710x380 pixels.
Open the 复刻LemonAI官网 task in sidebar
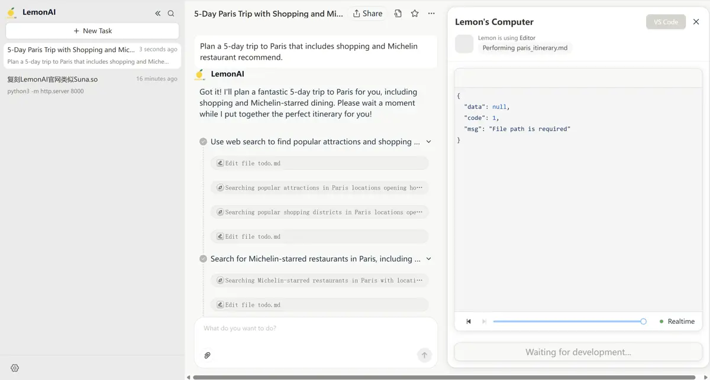point(92,85)
